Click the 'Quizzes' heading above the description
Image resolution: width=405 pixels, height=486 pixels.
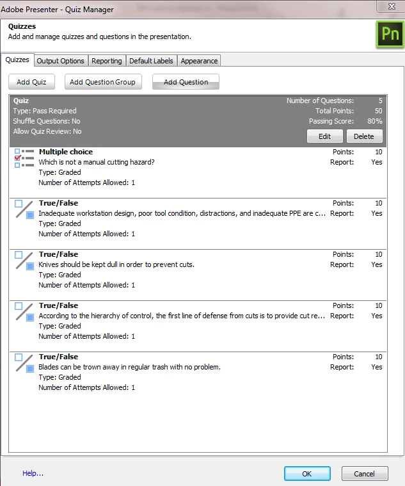[22, 26]
